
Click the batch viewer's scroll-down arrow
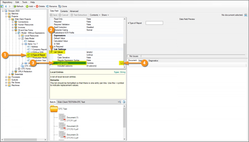point(125,139)
